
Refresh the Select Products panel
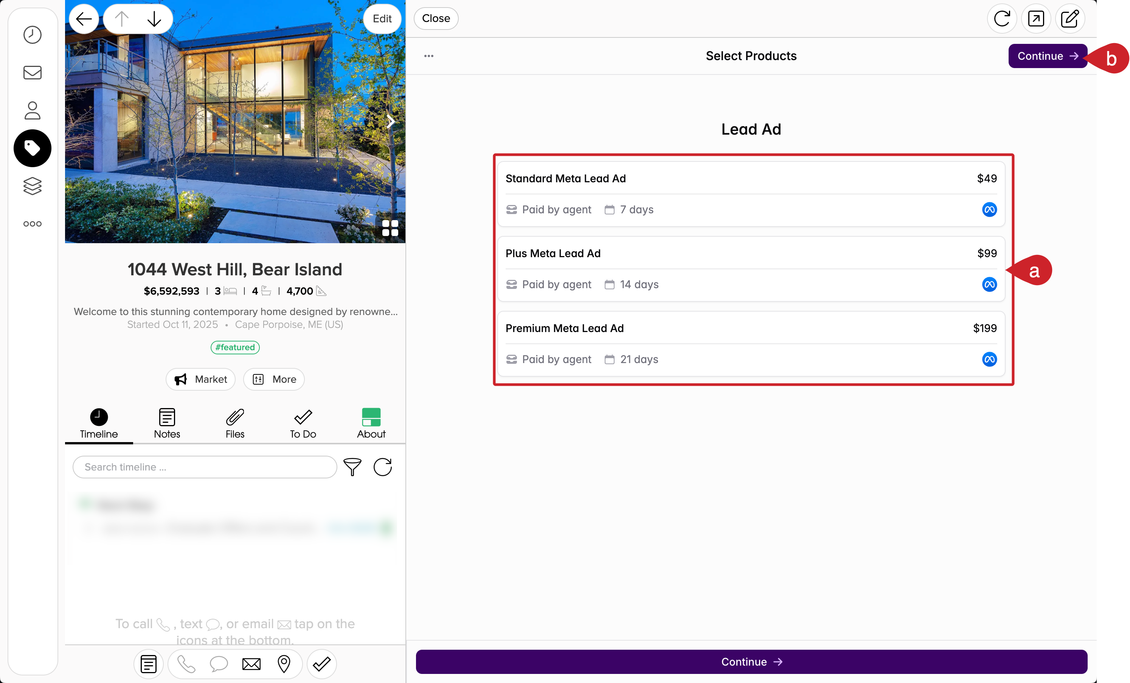tap(1002, 19)
